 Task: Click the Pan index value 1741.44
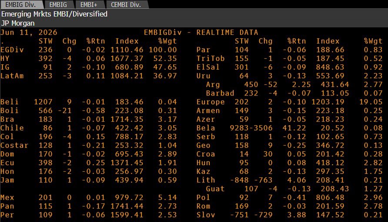point(127,206)
